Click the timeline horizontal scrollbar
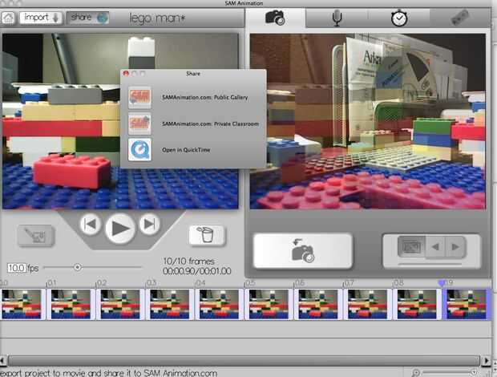Screen dimensions: 497x377 coord(244,361)
